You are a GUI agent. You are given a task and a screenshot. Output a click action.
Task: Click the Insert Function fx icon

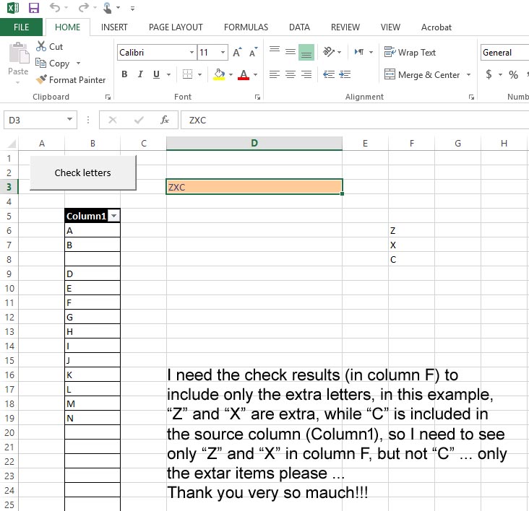click(165, 120)
